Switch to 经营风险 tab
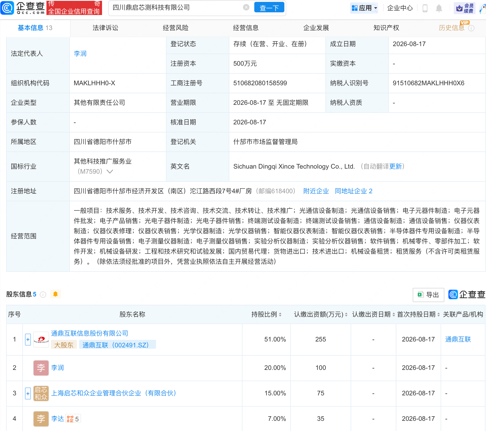 click(x=176, y=28)
